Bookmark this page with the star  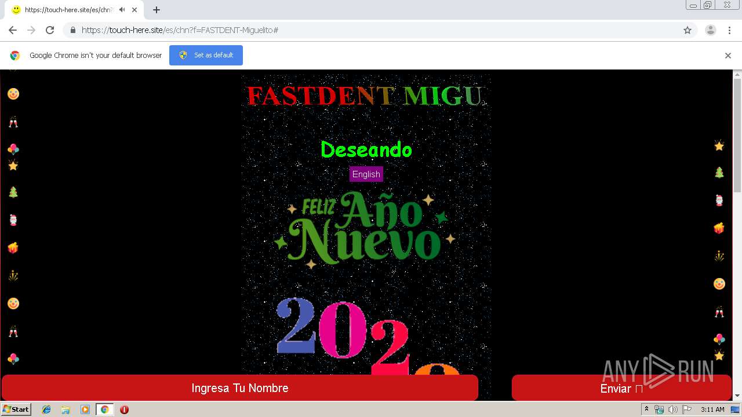tap(688, 30)
